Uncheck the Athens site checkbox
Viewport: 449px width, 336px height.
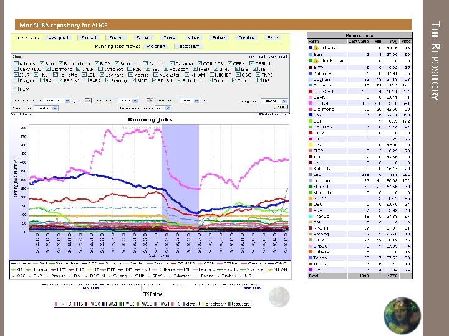[x=16, y=63]
